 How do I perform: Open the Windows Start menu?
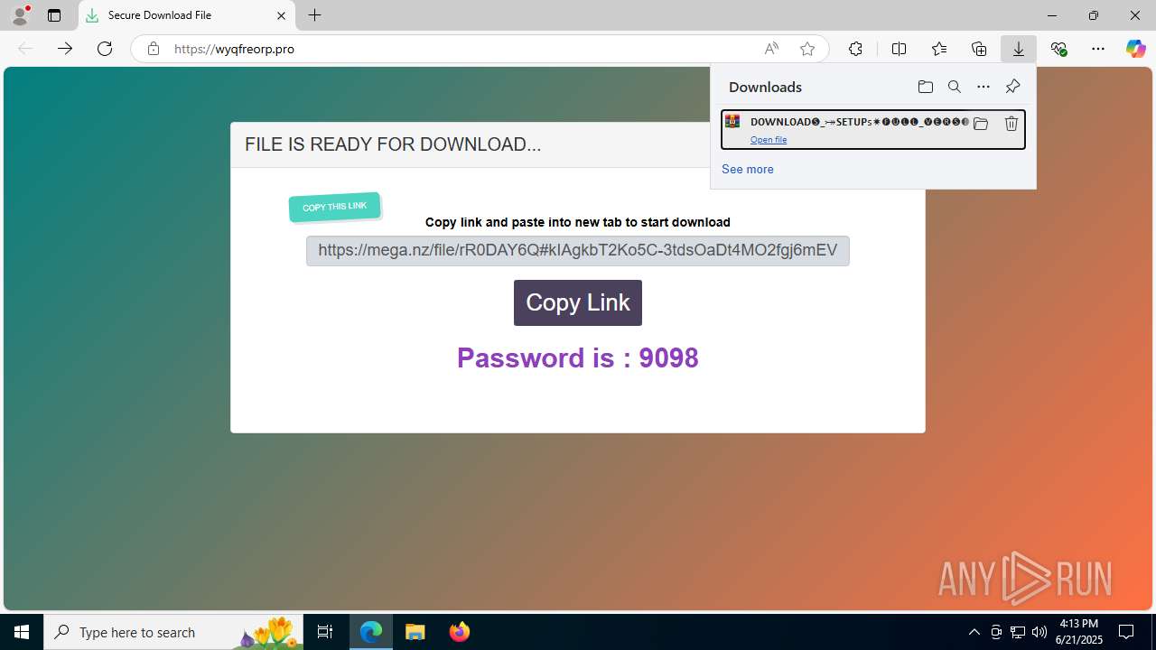point(22,632)
